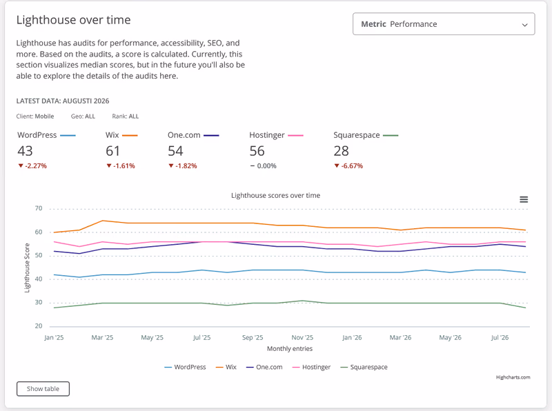The width and height of the screenshot is (552, 411).
Task: Click the Latest Data: Augusti 2026 label
Action: point(63,101)
